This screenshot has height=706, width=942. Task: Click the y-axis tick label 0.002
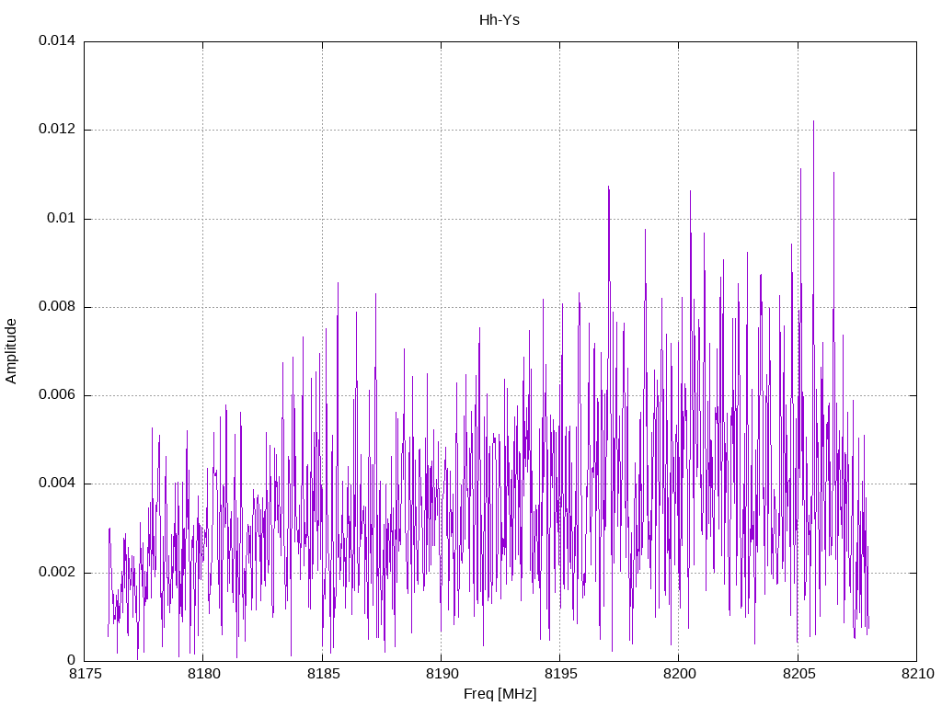[x=57, y=572]
